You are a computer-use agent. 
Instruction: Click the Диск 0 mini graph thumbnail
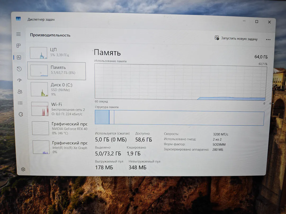pos(39,89)
